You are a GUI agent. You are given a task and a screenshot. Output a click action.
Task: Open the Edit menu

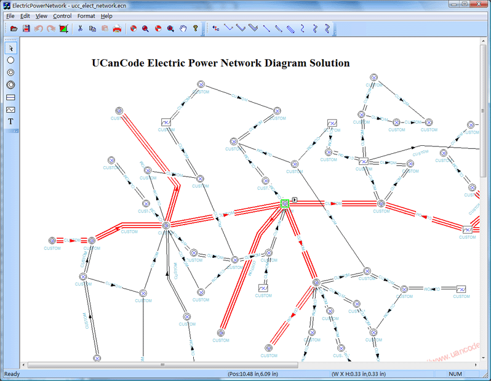tap(25, 16)
